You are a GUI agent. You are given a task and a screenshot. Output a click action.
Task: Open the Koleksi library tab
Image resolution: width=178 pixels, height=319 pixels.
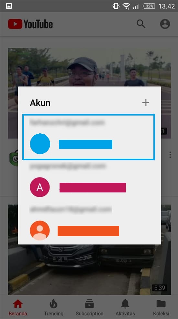tap(161, 308)
